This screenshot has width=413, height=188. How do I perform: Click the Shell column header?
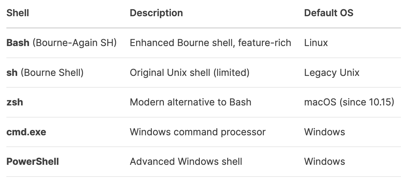point(18,13)
